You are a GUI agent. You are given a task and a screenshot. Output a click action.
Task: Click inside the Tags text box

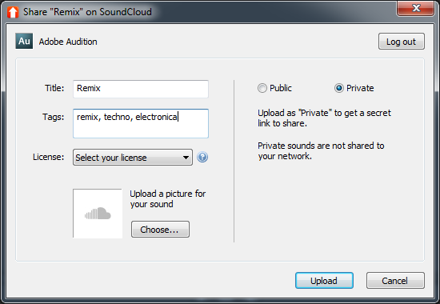pos(141,123)
